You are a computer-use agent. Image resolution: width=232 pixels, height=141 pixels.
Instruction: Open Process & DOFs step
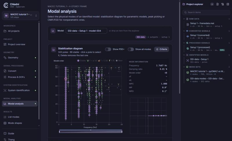(20, 77)
